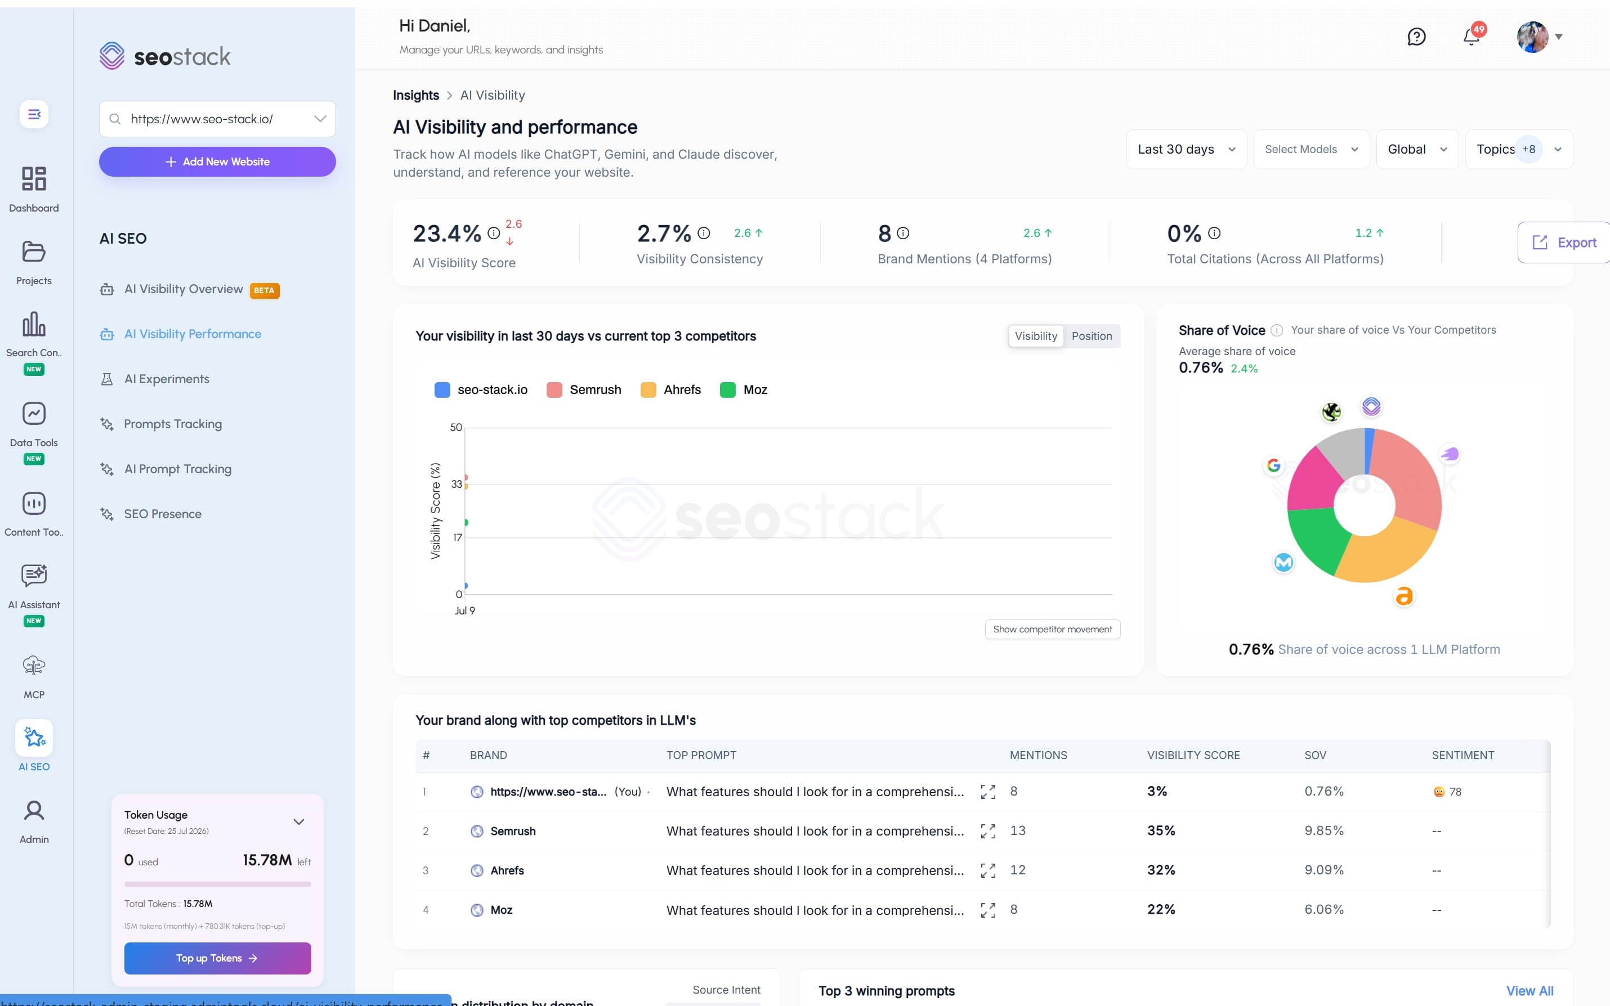
Task: Go to Insights breadcrumb
Action: coord(416,95)
